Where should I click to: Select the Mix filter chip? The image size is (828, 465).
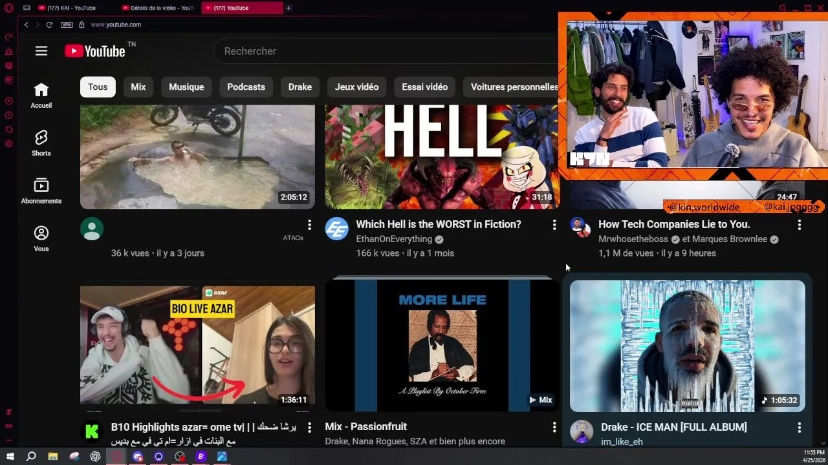[x=138, y=87]
